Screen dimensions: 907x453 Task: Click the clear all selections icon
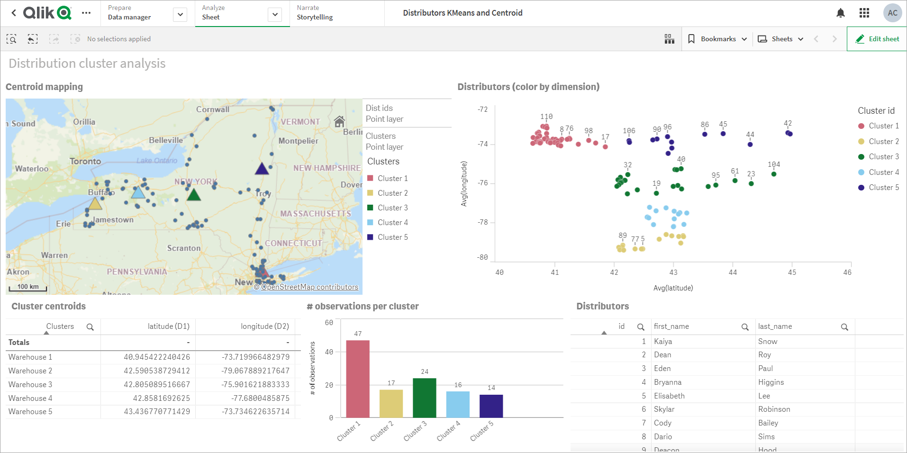(x=75, y=39)
